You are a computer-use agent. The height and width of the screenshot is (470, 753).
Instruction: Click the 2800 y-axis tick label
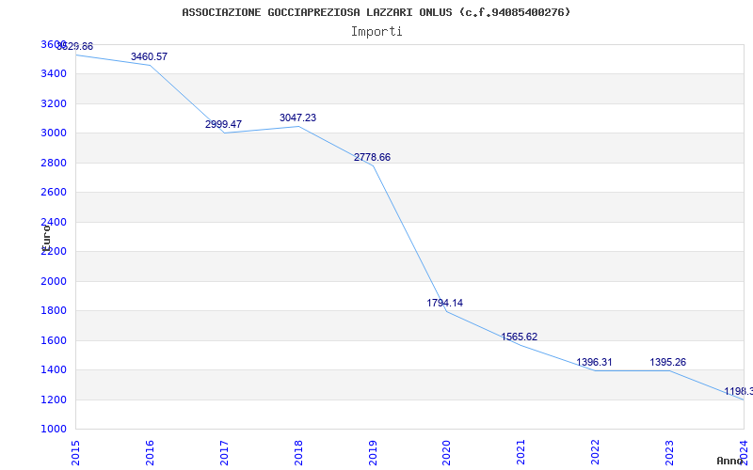click(54, 163)
